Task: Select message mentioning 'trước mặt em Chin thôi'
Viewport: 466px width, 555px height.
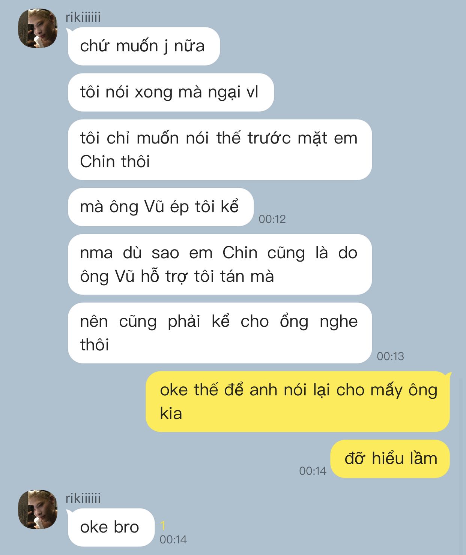Action: tap(219, 150)
